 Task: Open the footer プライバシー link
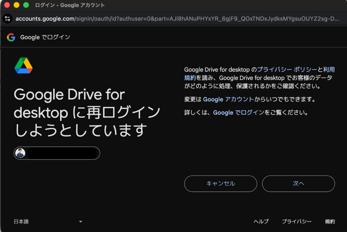point(297,222)
